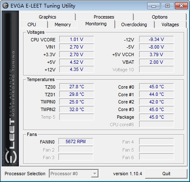Click the Core #2 temperature 42.0 °C
This screenshot has width=190, height=182.
tap(156, 102)
